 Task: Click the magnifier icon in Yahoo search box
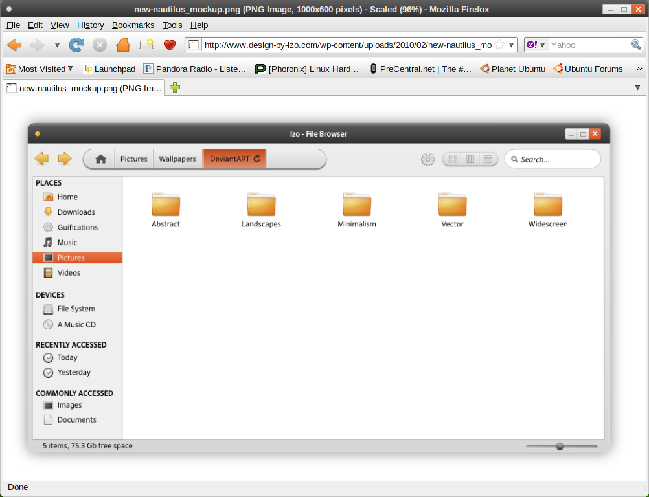(x=636, y=45)
